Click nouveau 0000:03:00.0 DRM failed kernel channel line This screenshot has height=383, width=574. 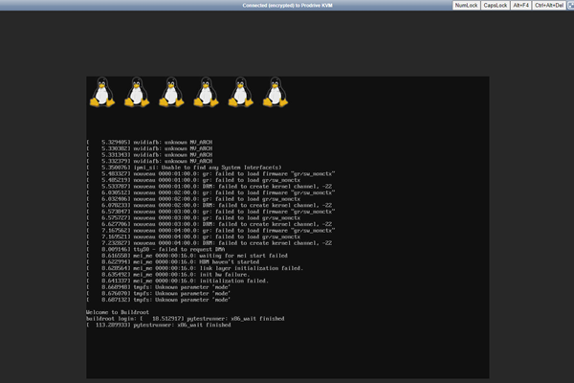(210, 224)
